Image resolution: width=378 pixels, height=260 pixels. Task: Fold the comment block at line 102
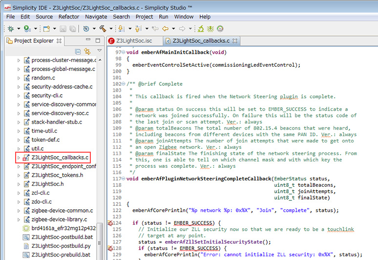124,84
